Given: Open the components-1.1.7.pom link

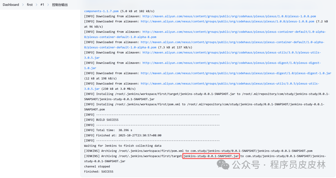Looking at the screenshot, I should pyautogui.click(x=101, y=11).
